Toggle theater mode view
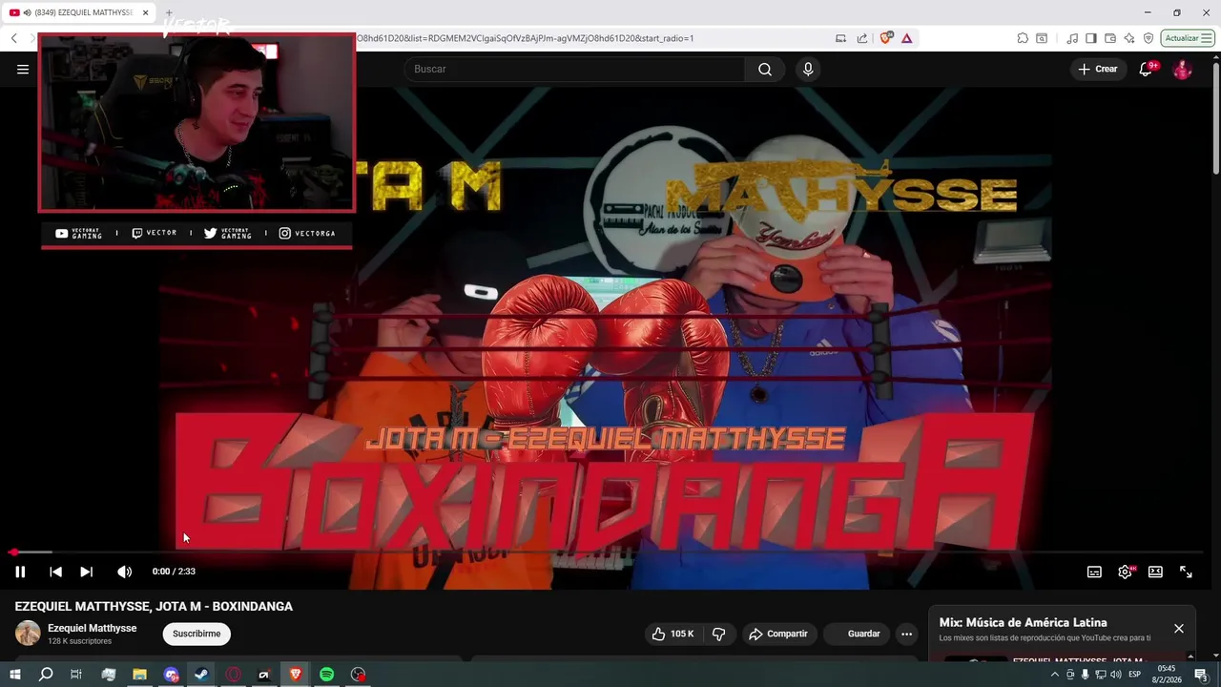The height and width of the screenshot is (687, 1221). coord(1155,572)
